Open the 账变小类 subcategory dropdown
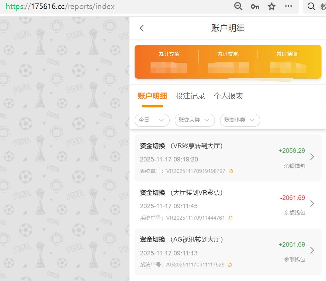The height and width of the screenshot is (281, 326). coord(240,120)
